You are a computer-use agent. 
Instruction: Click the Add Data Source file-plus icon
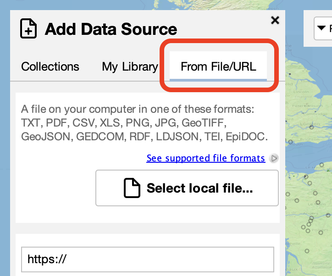coord(28,29)
